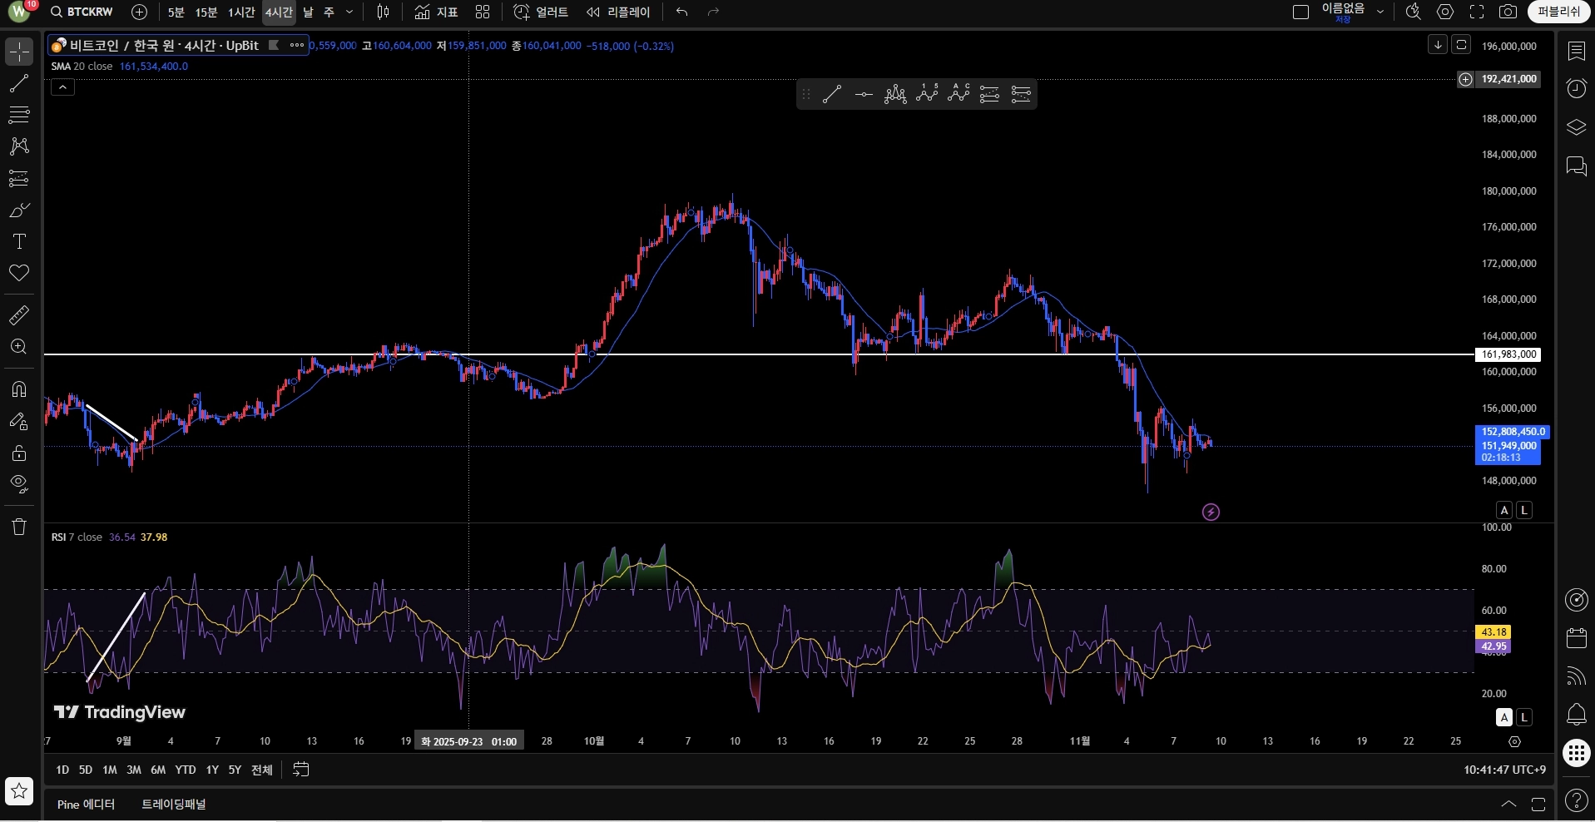Open the 트레이딩패널 tab
This screenshot has height=822, width=1595.
click(173, 805)
